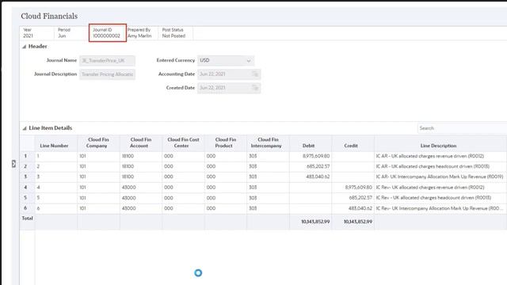This screenshot has width=507, height=285.
Task: Click account cell 18100 in line 1
Action: click(141, 156)
